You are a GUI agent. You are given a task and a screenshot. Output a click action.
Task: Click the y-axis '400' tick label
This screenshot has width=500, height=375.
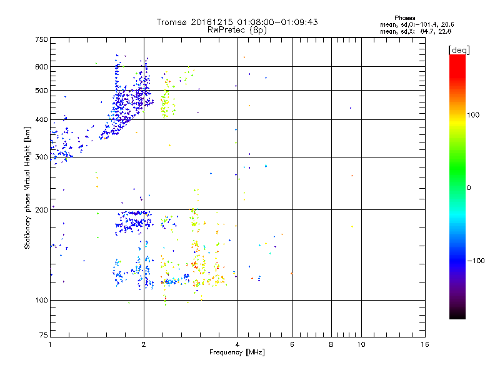pos(41,119)
